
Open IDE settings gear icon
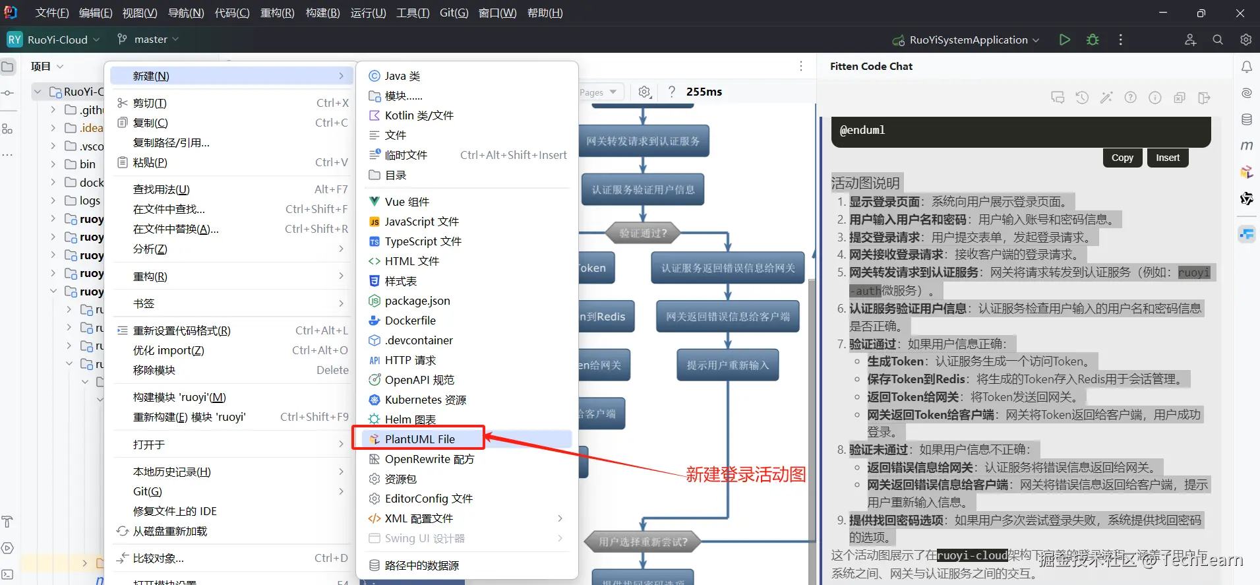pyautogui.click(x=1245, y=40)
